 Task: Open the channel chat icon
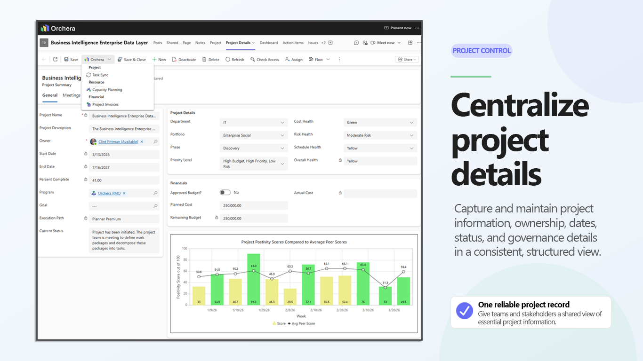[357, 43]
